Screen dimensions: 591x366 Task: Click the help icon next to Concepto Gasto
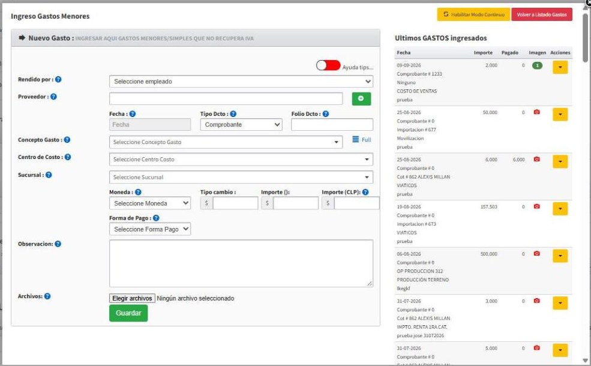67,140
